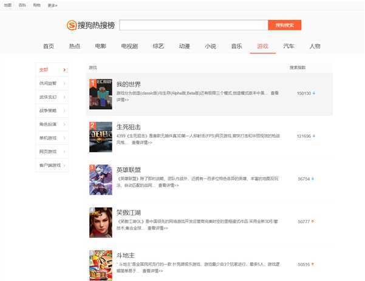This screenshot has width=365, height=281.
Task: Switch to the 电影 tab
Action: point(101,46)
